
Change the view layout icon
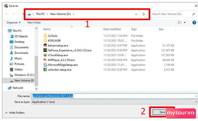point(180,22)
